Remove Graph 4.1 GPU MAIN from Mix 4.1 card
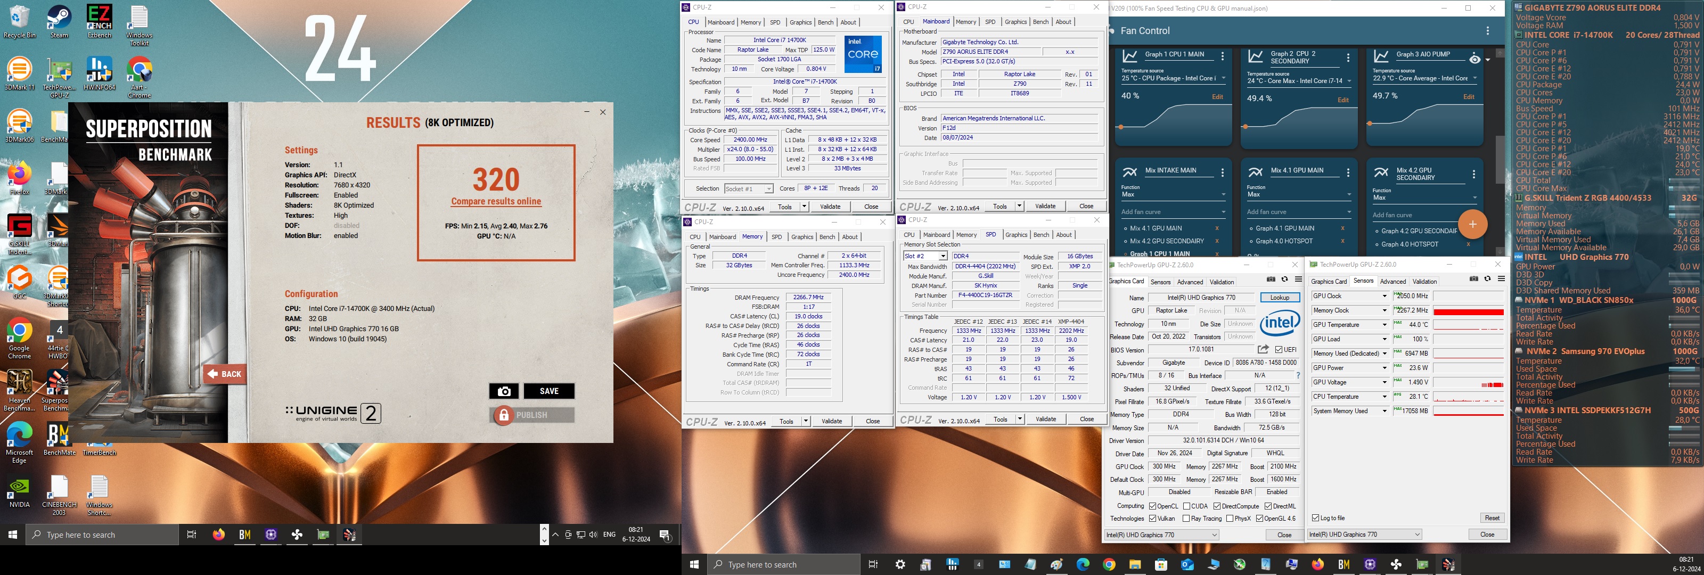The image size is (1704, 575). [1343, 228]
